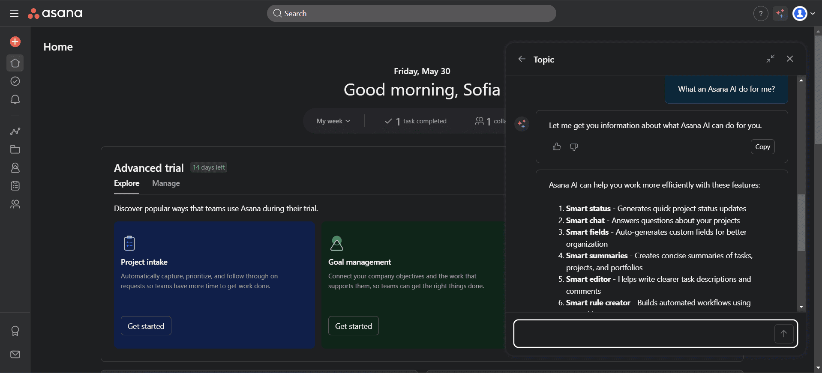Screen dimensions: 822x373
Task: Click the '1 task completed' stat
Action: point(416,121)
